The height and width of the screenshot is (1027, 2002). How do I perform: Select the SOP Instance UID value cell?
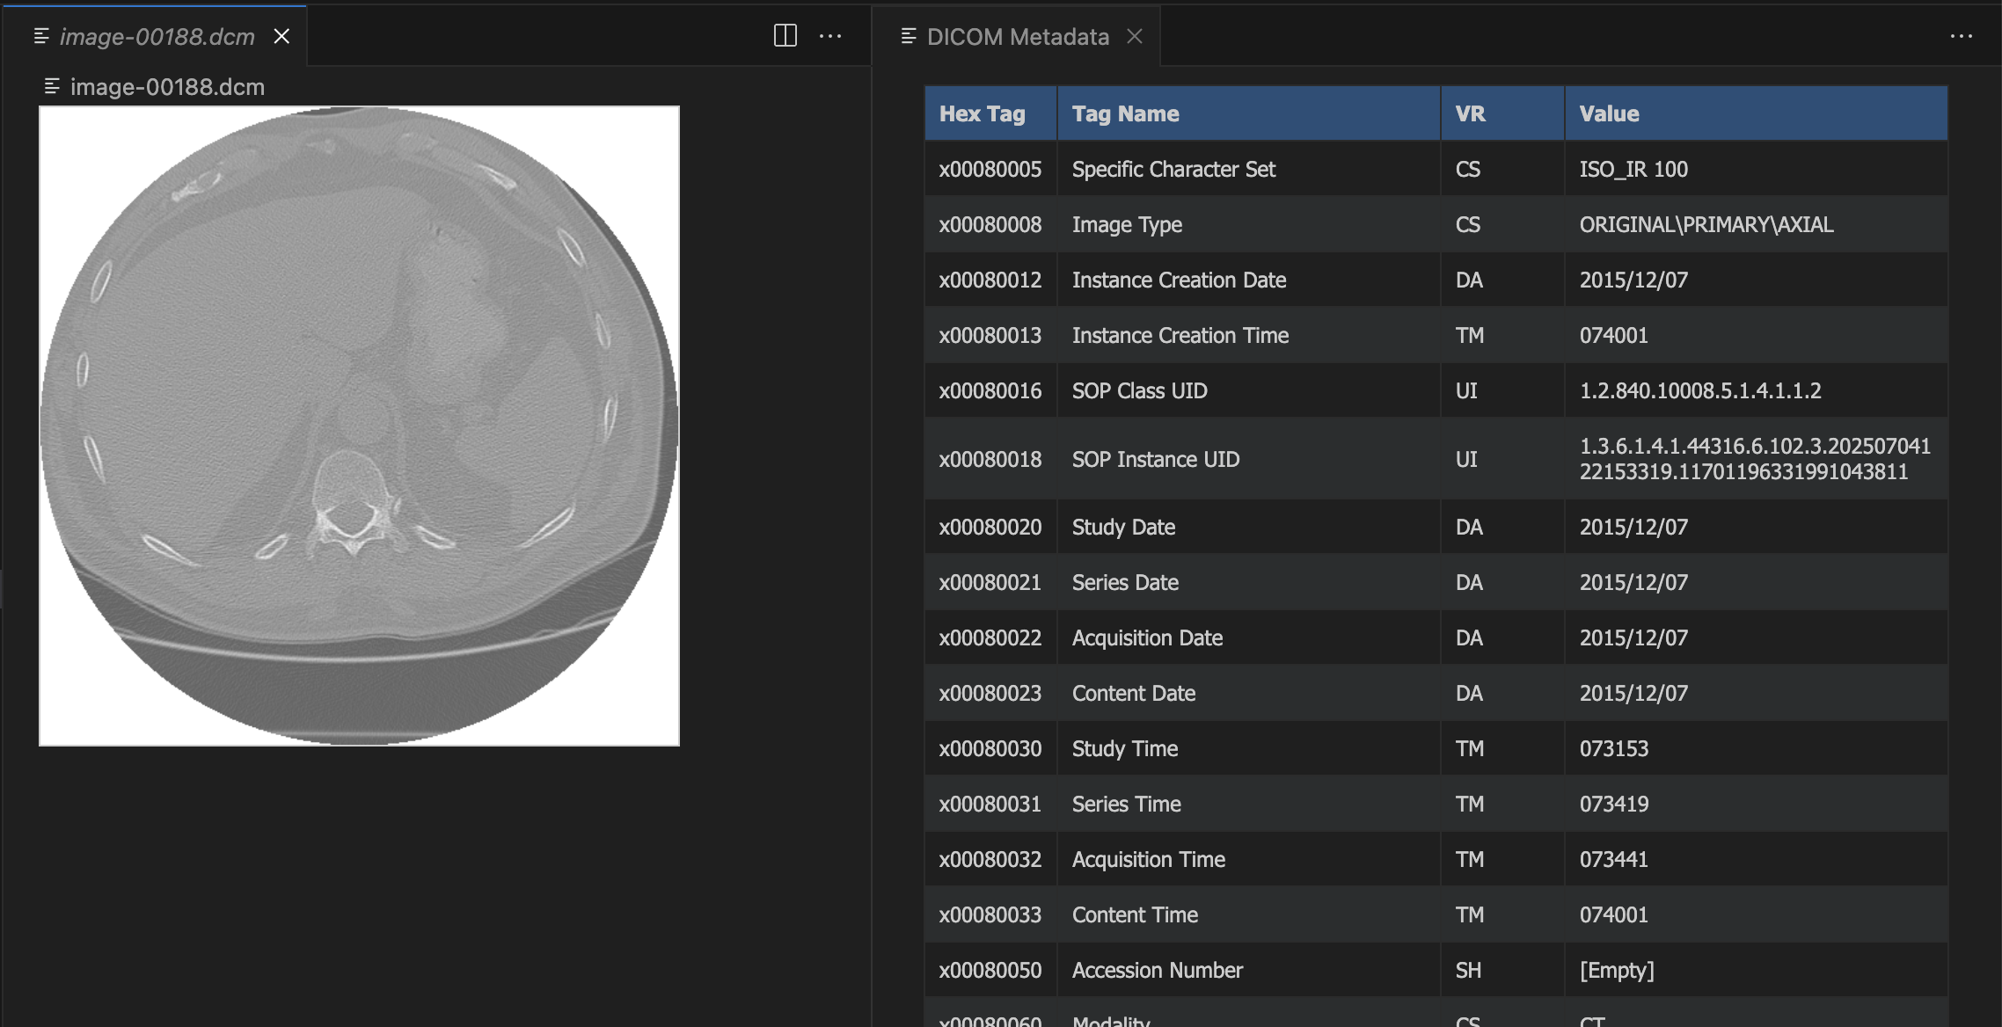1754,459
